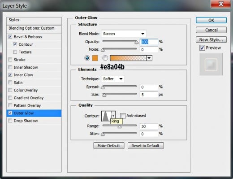Enable the Color Overlay checkbox
Viewport: 233px width, 179px height.
pos(10,90)
